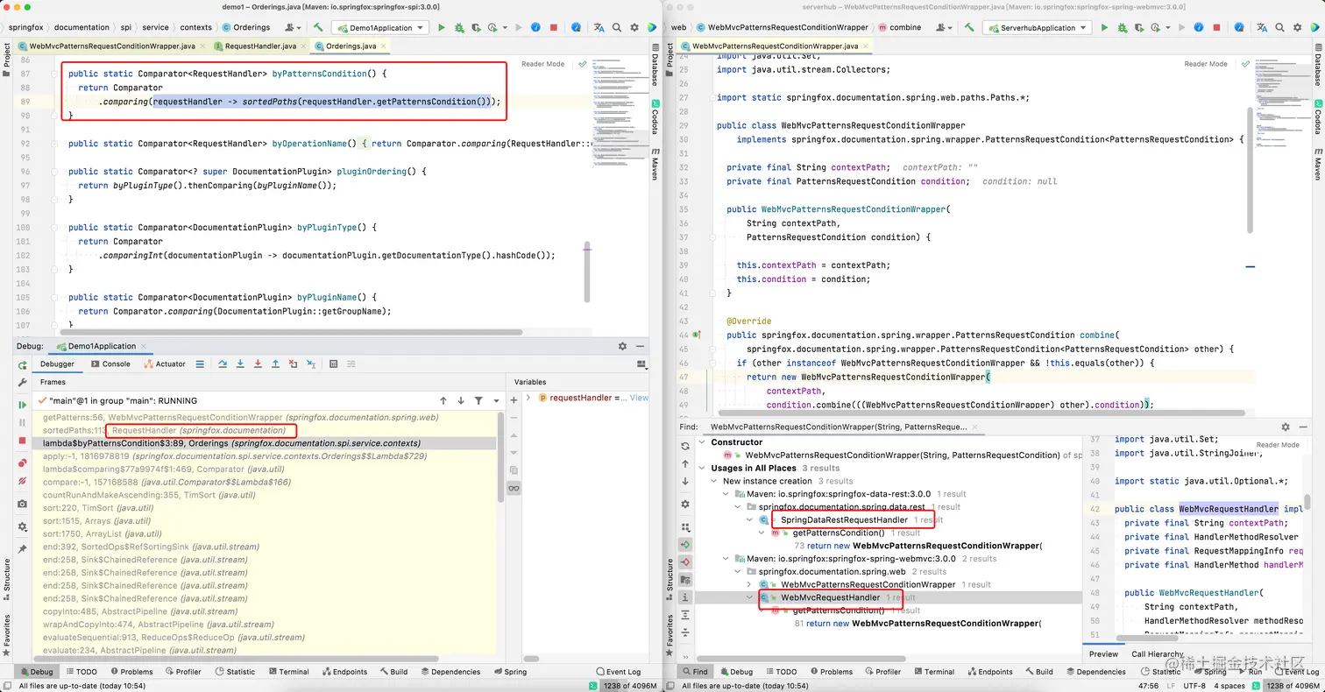The width and height of the screenshot is (1325, 692).
Task: Open Debug panel settings gear
Action: coord(622,347)
